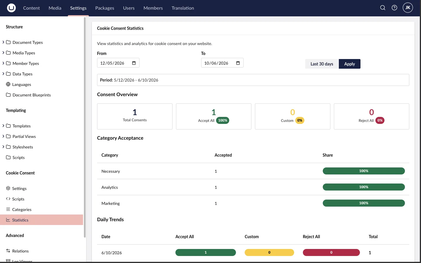Image resolution: width=421 pixels, height=263 pixels.
Task: Click the To date input field
Action: tap(222, 63)
